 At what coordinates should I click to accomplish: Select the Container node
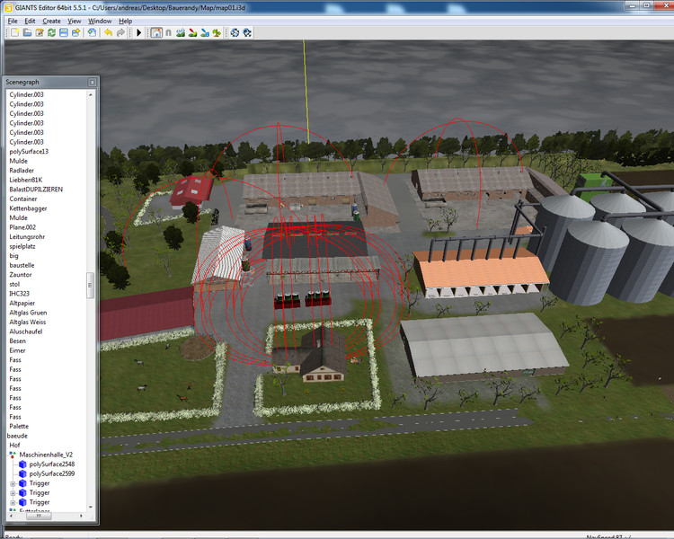click(23, 199)
